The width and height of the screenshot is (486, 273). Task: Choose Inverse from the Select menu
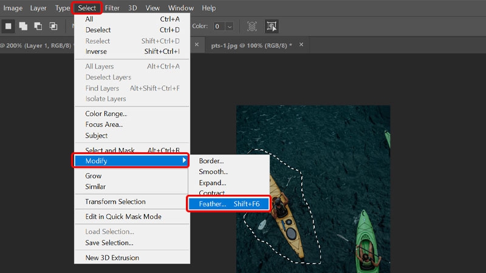point(132,52)
